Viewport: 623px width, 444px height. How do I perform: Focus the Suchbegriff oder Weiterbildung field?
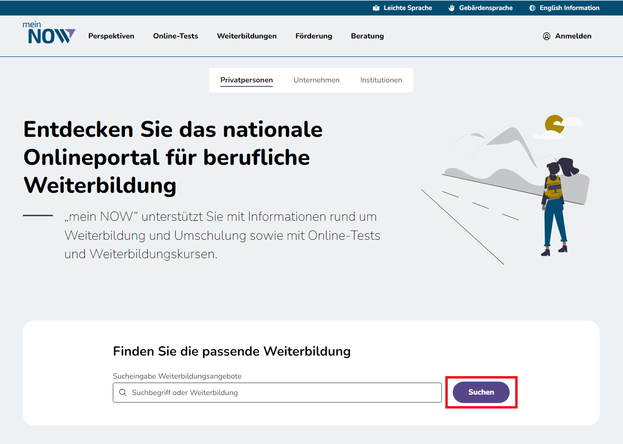tap(277, 393)
